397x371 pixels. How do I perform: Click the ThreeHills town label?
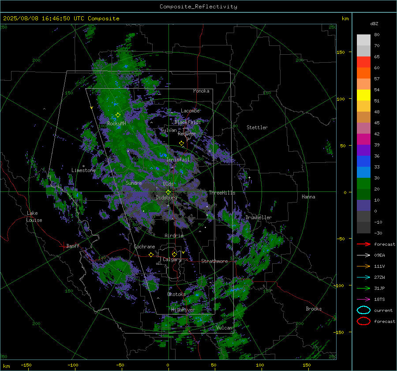[x=222, y=193]
